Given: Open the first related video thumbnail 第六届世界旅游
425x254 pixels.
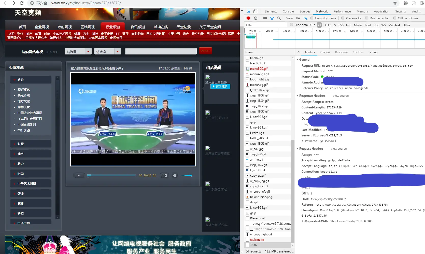Looking at the screenshot, I should click(x=208, y=77).
